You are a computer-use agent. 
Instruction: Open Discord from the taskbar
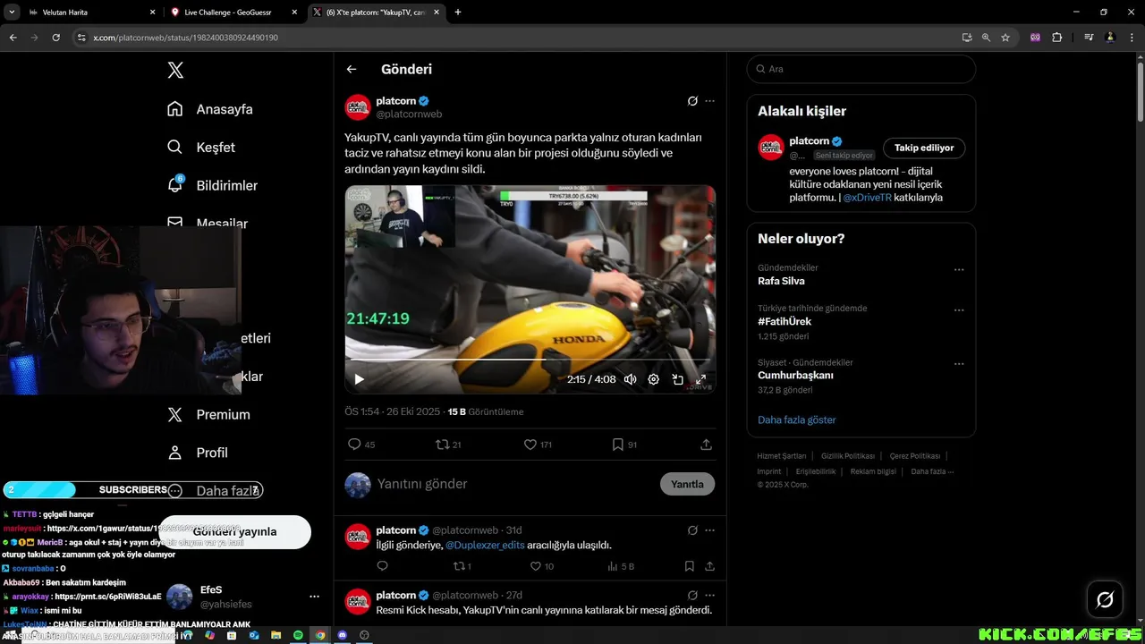pos(342,635)
